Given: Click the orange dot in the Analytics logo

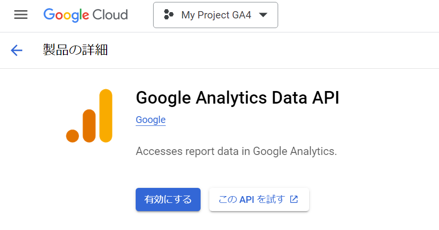Looking at the screenshot, I should (73, 136).
